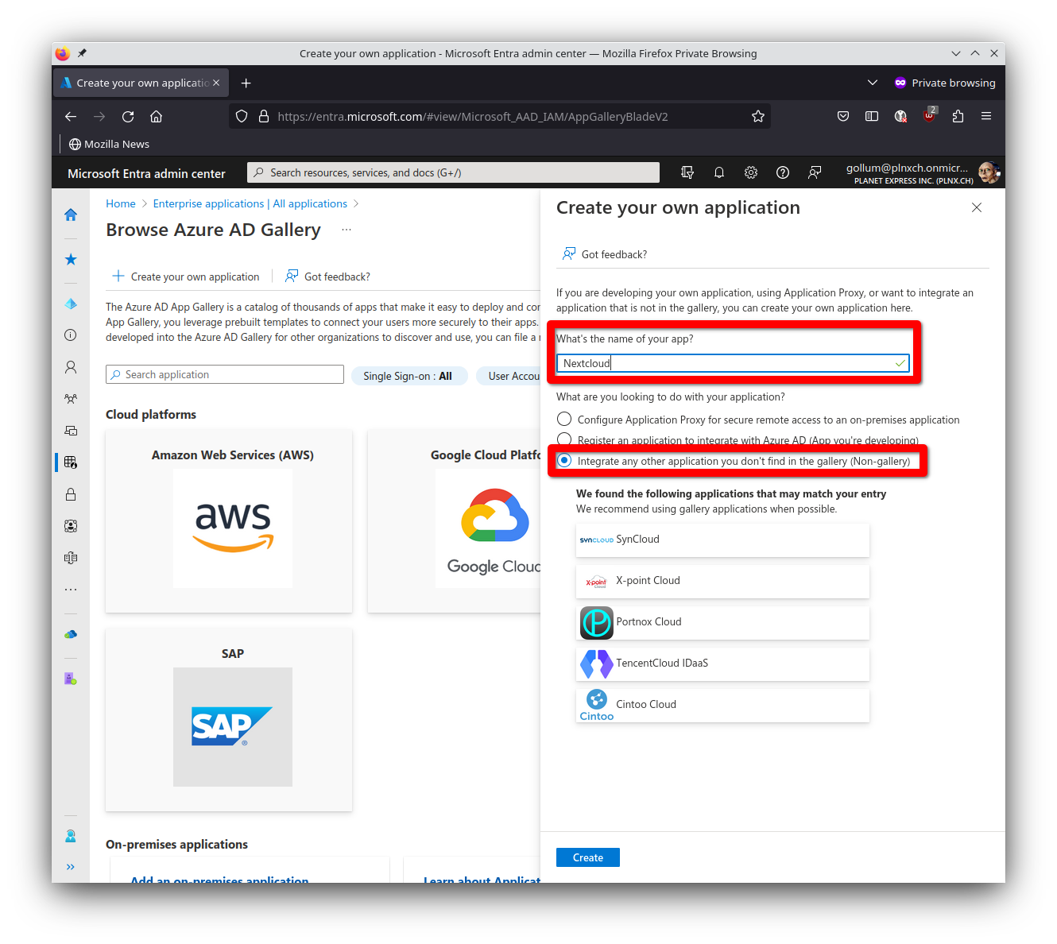Select Register an application to integrate option

point(563,439)
